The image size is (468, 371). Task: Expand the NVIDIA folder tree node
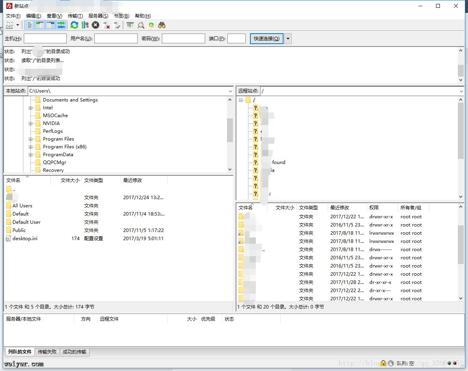pyautogui.click(x=30, y=123)
